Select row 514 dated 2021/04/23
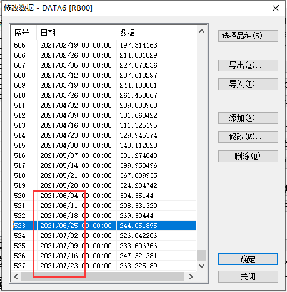287x292 pixels. tap(104, 135)
